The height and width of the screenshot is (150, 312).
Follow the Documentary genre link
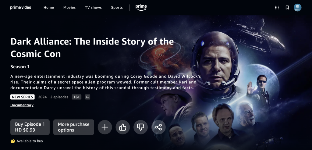pyautogui.click(x=22, y=105)
